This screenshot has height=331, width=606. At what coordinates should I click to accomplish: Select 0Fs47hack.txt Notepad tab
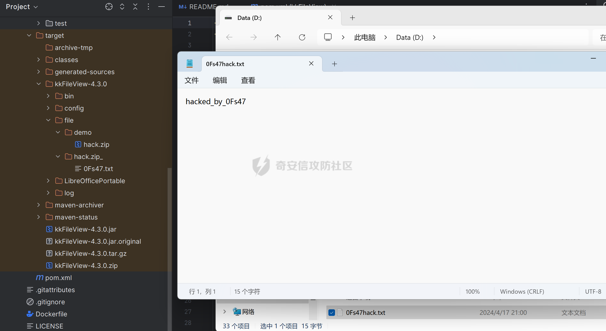pos(262,64)
